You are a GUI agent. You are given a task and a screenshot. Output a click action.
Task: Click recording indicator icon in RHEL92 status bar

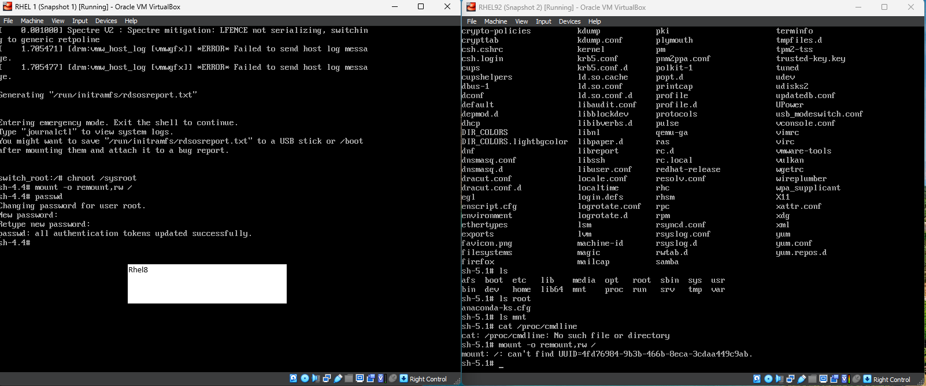tap(834, 378)
